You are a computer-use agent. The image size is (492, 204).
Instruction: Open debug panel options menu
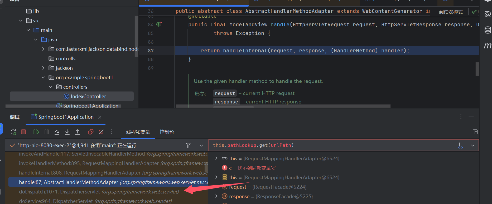[x=461, y=117]
